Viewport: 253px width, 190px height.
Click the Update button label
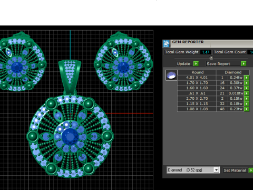tap(183, 64)
